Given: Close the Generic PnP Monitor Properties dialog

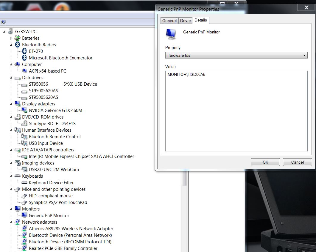Looking at the screenshot, I should (306, 7).
